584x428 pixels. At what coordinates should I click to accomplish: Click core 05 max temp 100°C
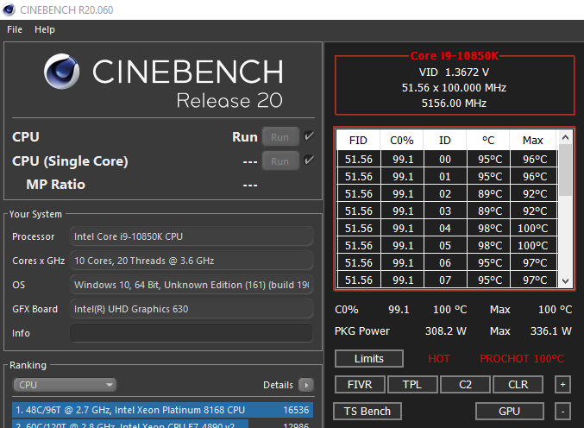(x=533, y=246)
